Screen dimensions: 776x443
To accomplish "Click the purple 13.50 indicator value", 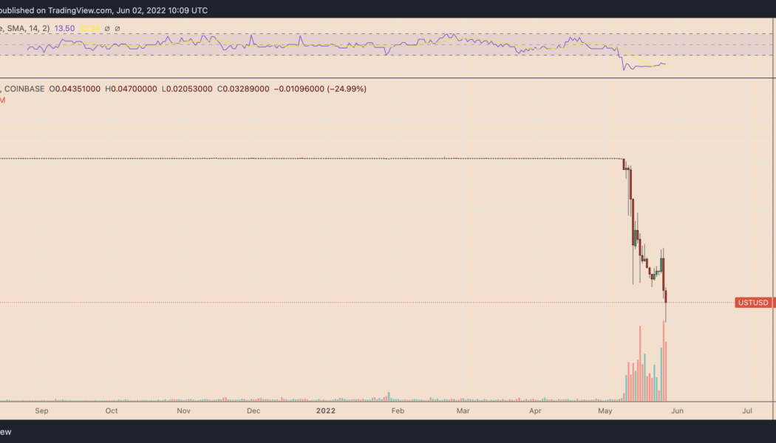I will [x=66, y=28].
